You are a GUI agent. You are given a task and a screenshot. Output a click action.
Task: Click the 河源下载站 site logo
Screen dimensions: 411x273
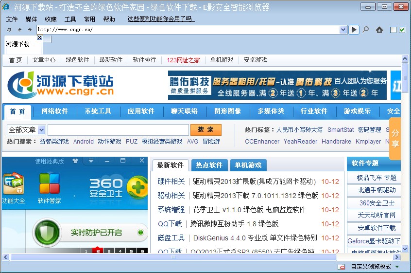[x=61, y=85]
